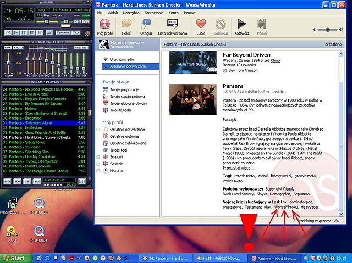The width and height of the screenshot is (352, 263).
Task: Click Winamp pause button
Action: click(24, 33)
